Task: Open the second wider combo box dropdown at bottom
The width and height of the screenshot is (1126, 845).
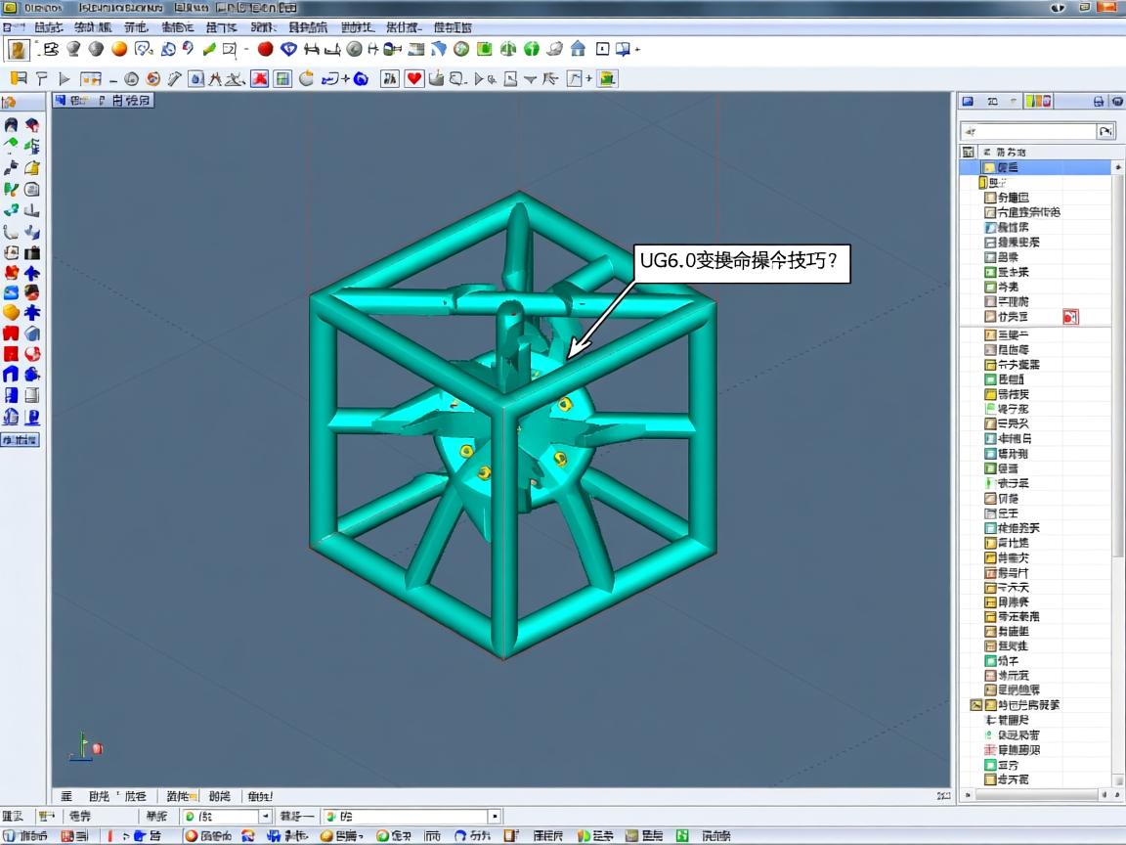Action: [x=495, y=816]
